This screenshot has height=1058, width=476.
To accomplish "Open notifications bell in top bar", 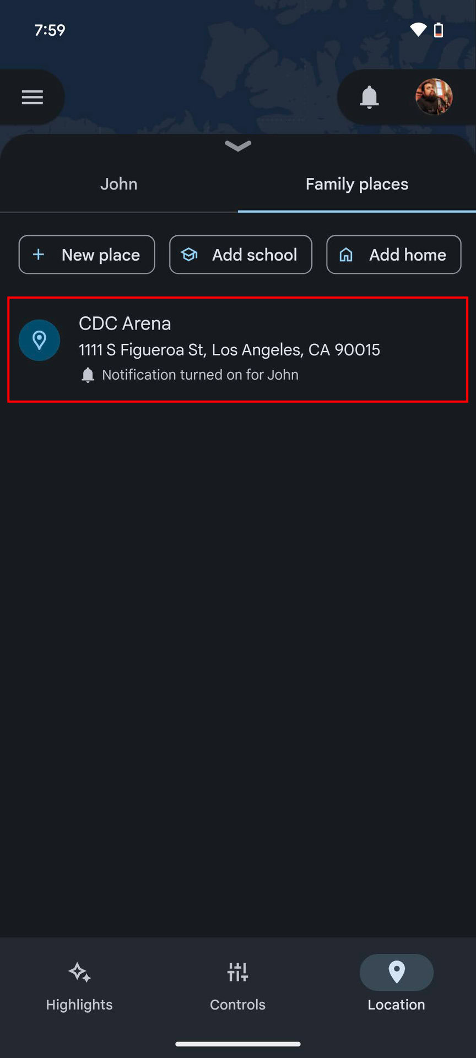I will (369, 98).
